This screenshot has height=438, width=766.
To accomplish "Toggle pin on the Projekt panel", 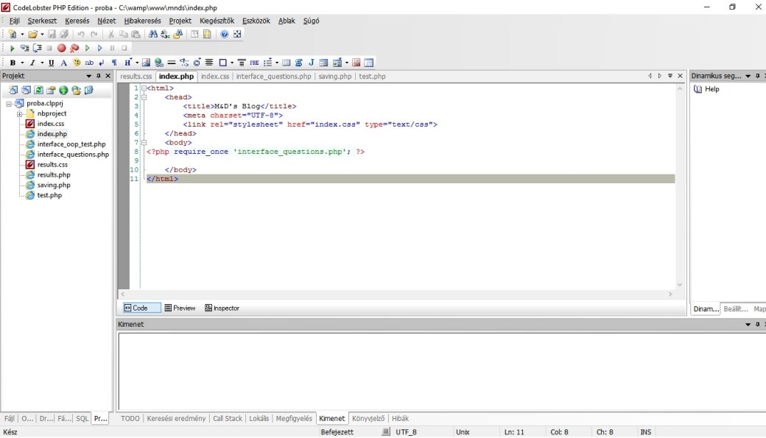I will coord(99,76).
